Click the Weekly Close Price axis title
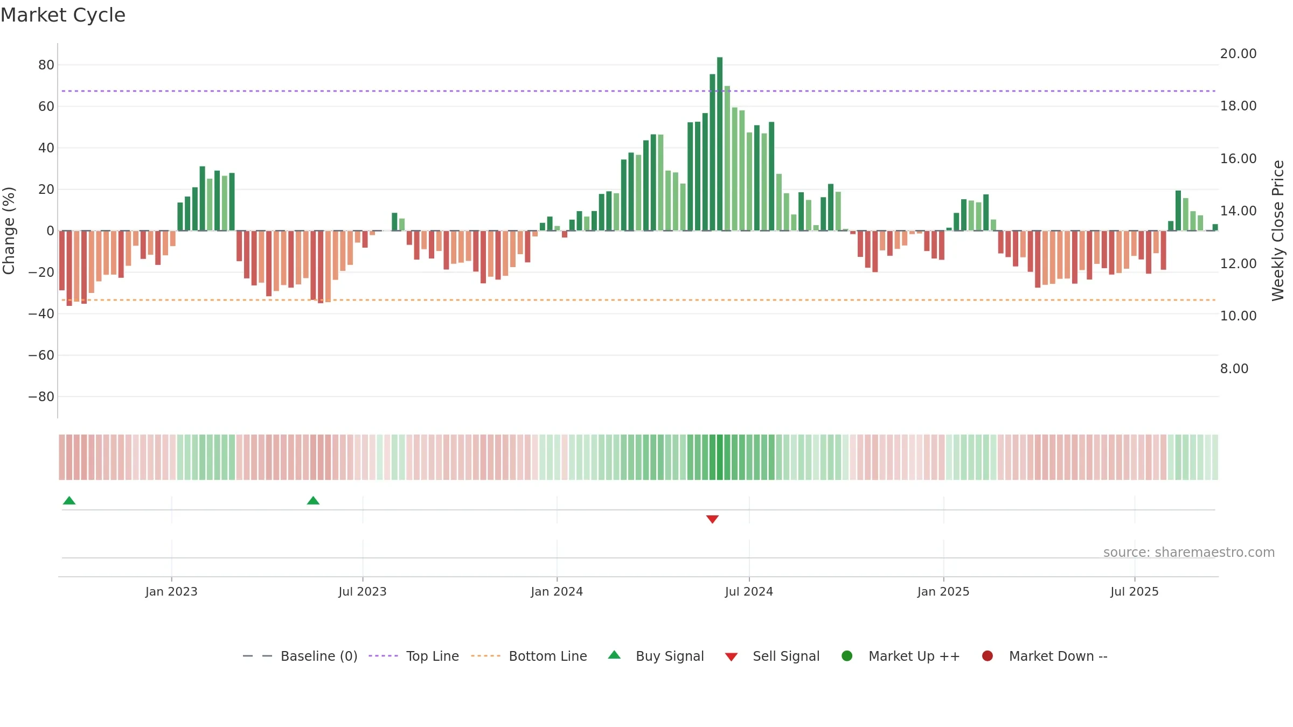Screen dimensions: 1293x727 1278,230
